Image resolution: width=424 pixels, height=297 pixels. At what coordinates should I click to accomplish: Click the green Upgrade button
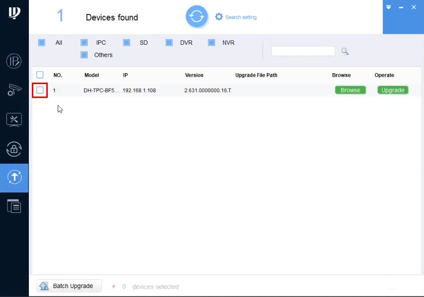pos(393,90)
